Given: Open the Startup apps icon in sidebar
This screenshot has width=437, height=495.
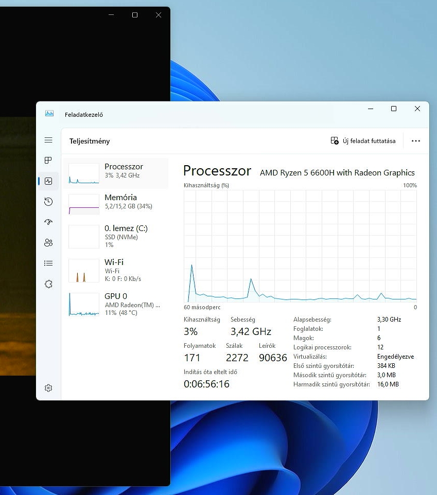Looking at the screenshot, I should coord(48,222).
